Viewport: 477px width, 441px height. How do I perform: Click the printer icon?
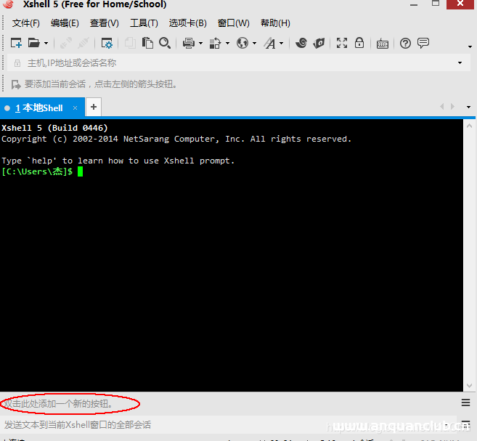point(189,43)
